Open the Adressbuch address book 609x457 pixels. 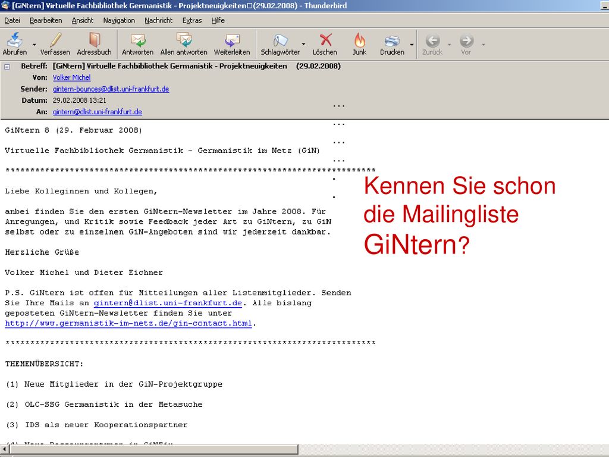[x=94, y=44]
